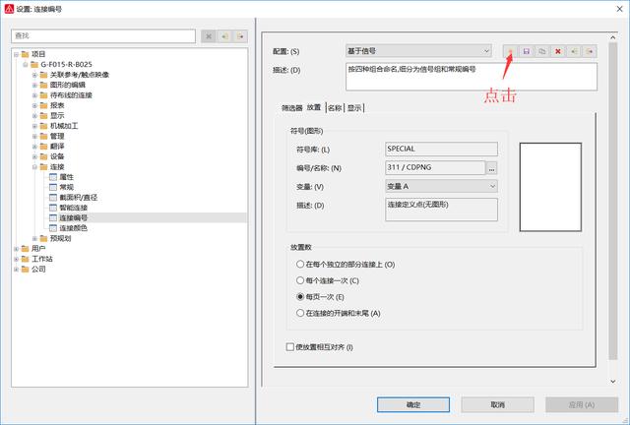Select 连接编号 in the settings tree
Image resolution: width=630 pixels, height=425 pixels.
pos(73,217)
